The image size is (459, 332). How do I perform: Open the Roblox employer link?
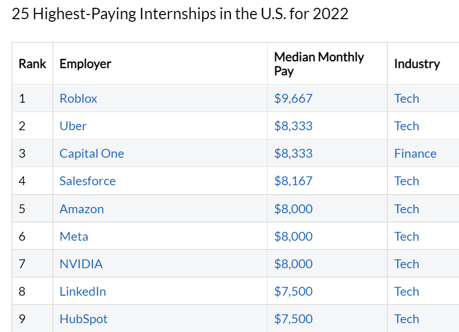78,99
